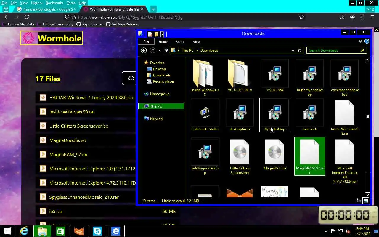Viewport: 379px width, 237px height.
Task: Open Skype from taskbar
Action: click(97, 231)
